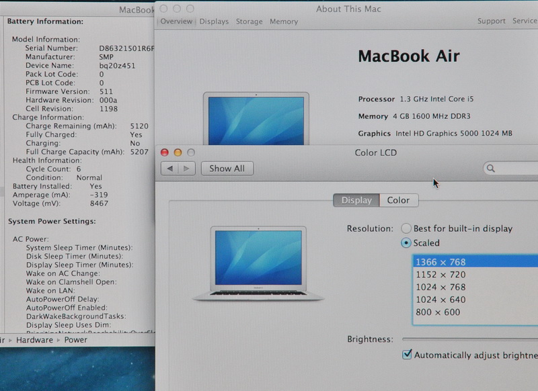The image size is (538, 391).
Task: Choose the 1366 × 768 resolution
Action: click(475, 262)
